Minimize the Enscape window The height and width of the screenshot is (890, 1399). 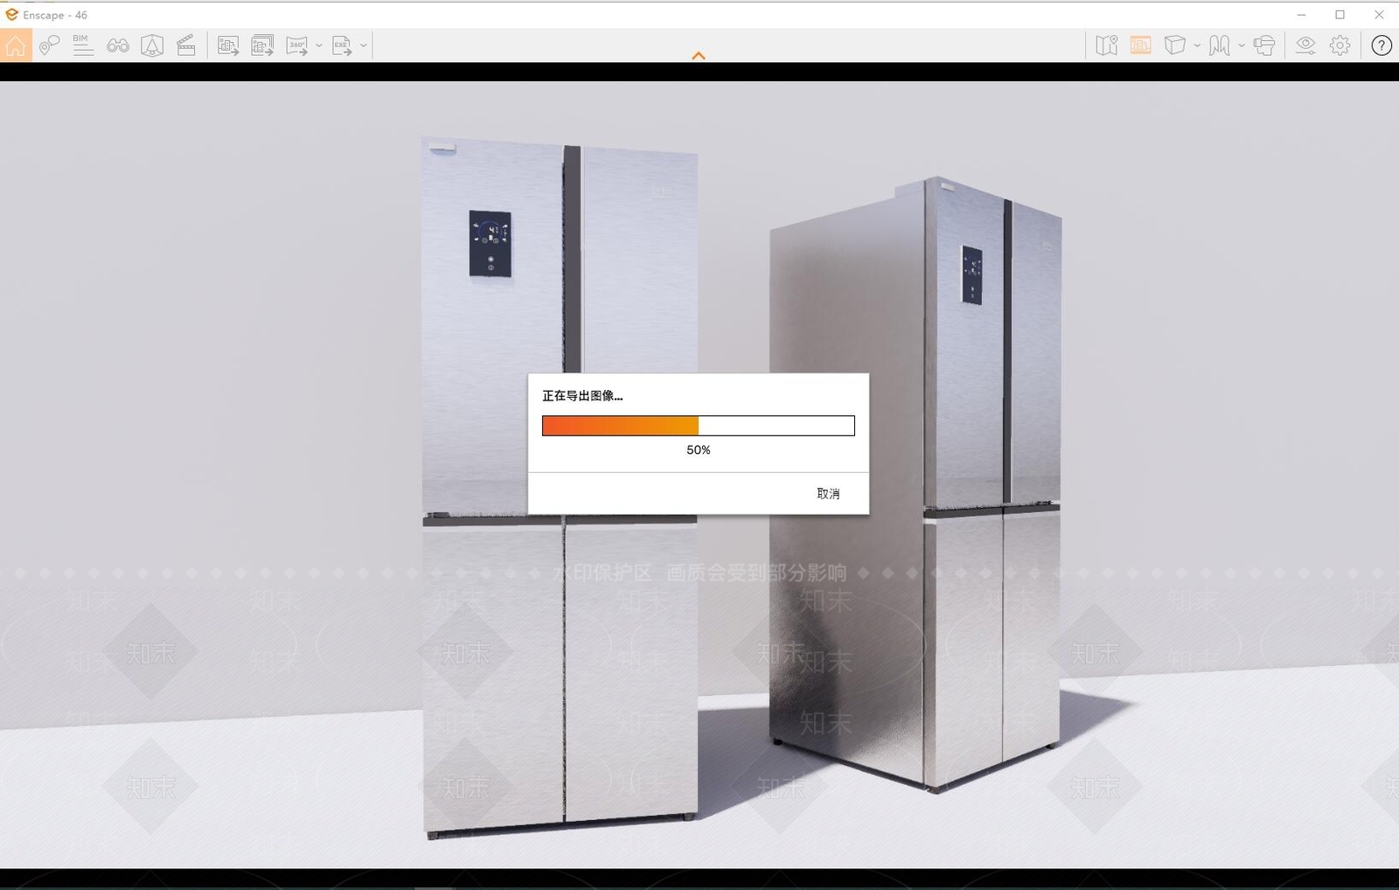point(1301,15)
